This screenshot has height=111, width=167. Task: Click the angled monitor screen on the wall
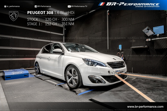click(x=148, y=31)
